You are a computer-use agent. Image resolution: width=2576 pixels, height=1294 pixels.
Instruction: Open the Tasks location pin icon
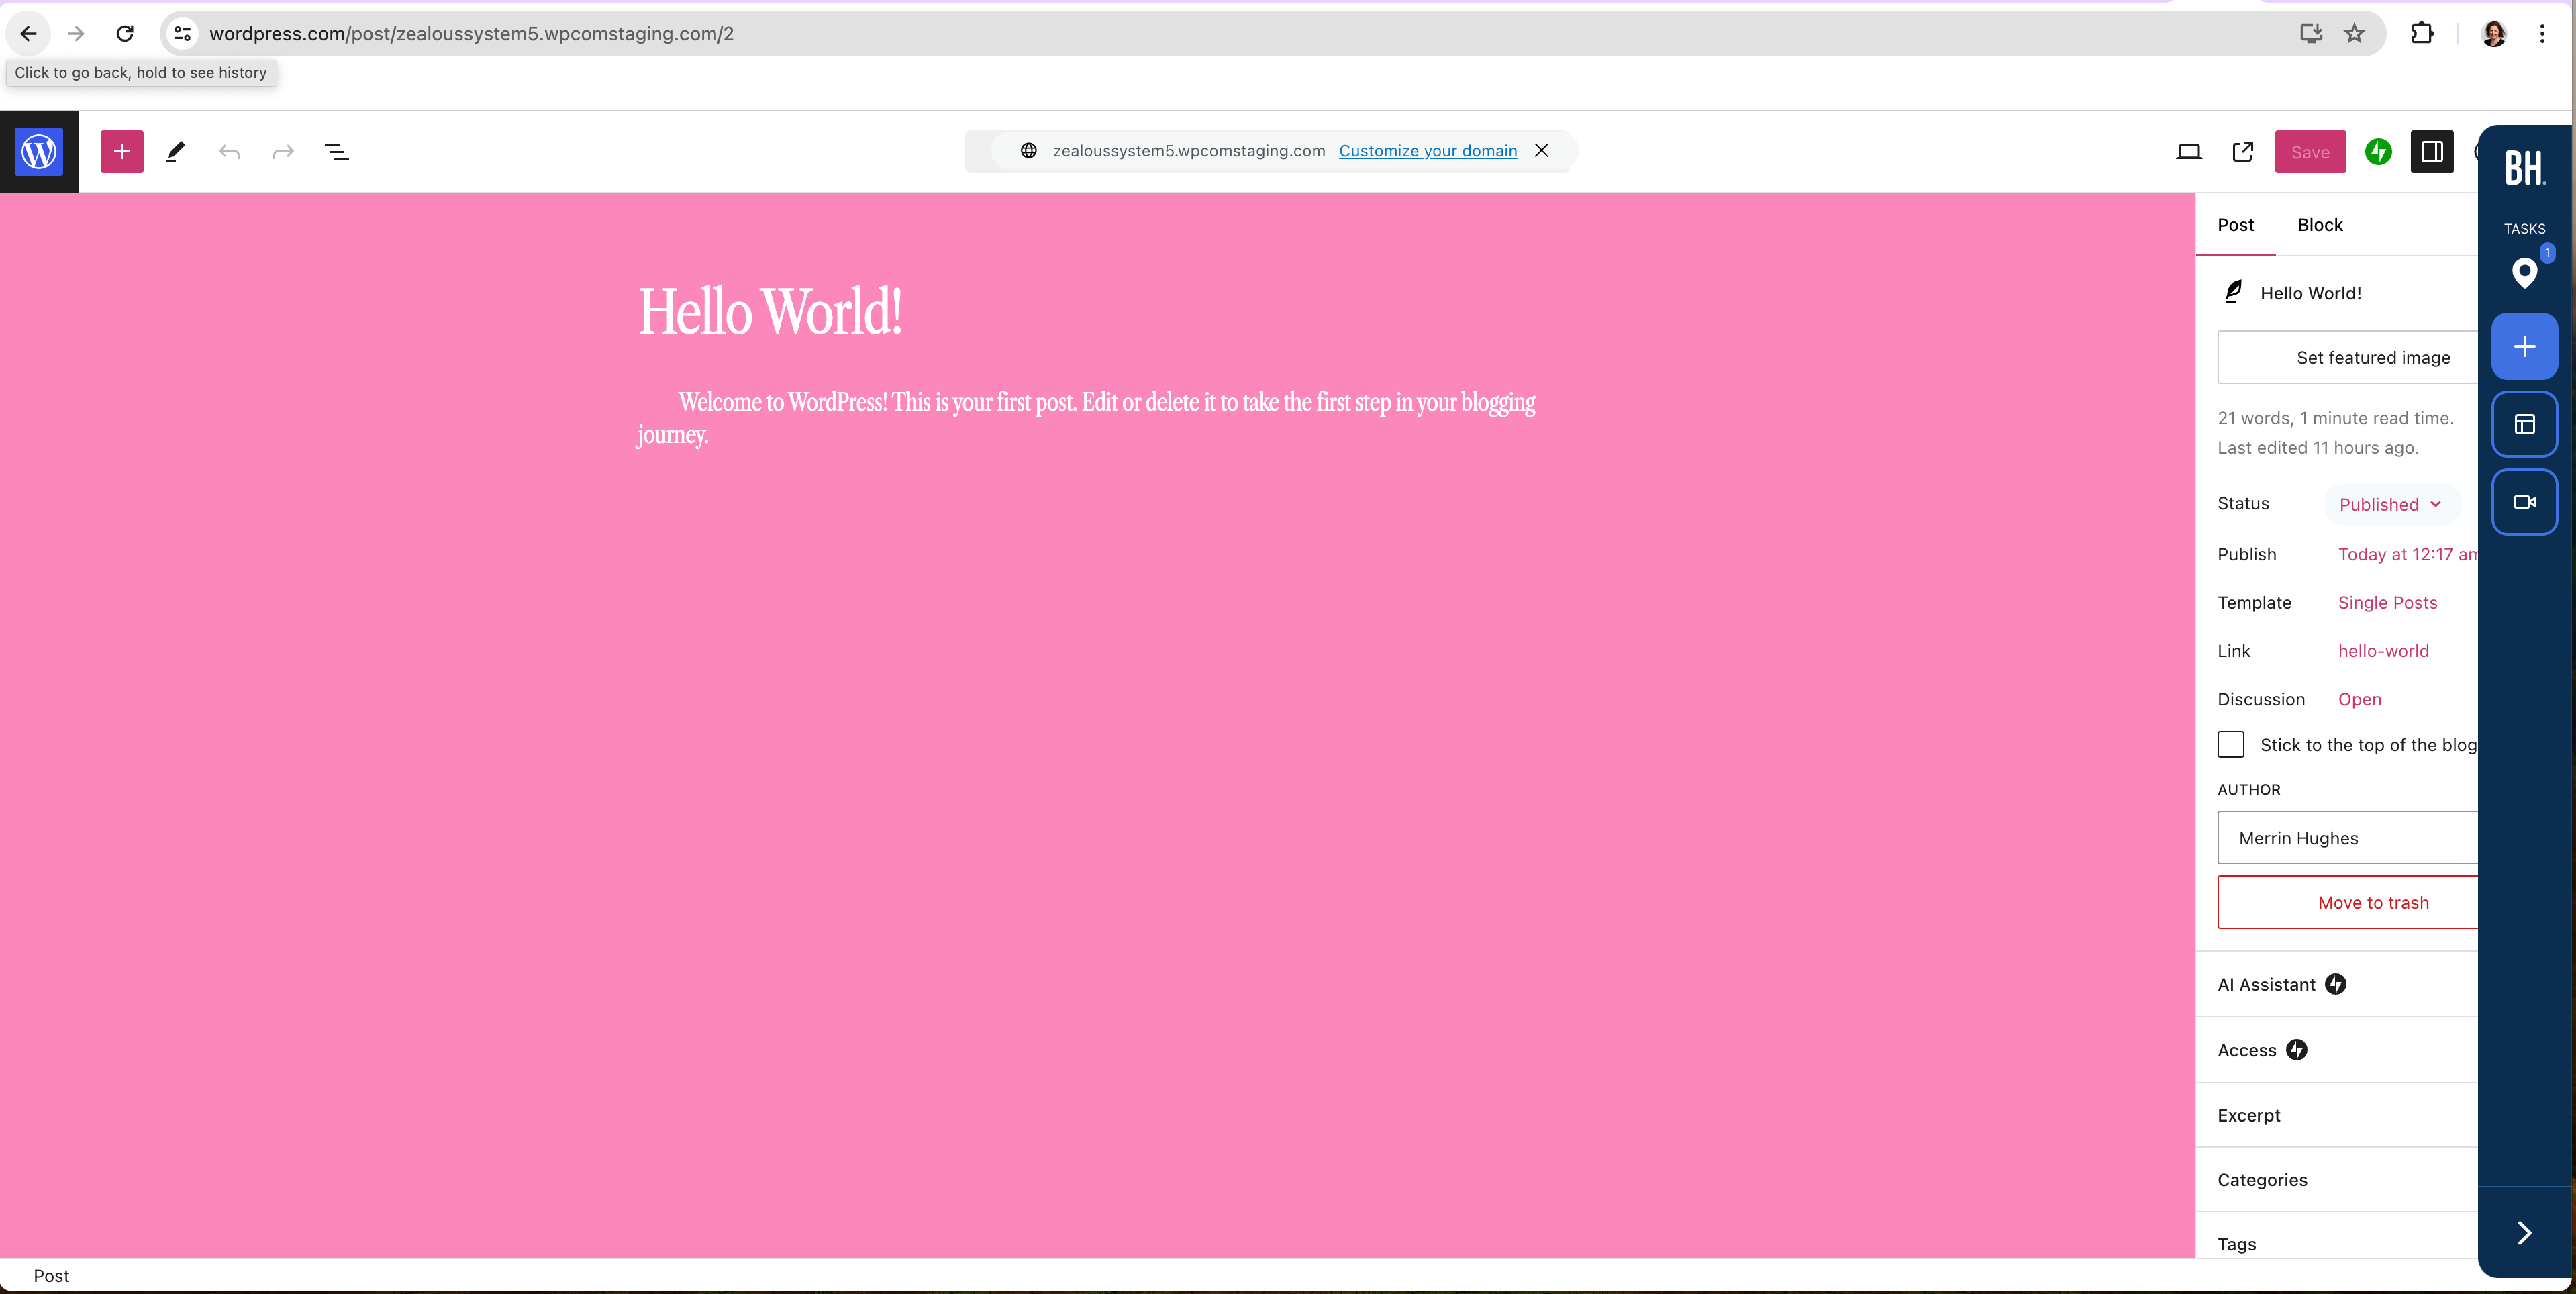point(2525,272)
